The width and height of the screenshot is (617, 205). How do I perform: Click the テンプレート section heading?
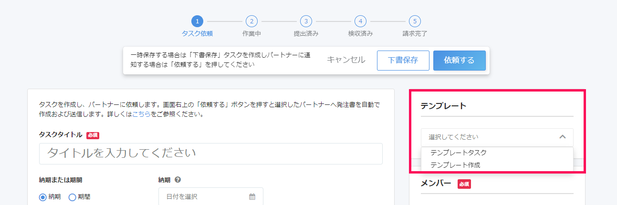pos(443,106)
